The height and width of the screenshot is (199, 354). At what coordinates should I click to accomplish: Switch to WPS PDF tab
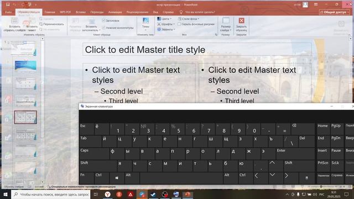(x=65, y=12)
